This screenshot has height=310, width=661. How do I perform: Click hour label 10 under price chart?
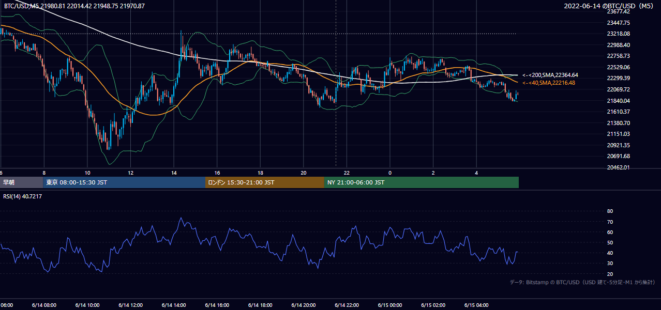(x=87, y=173)
